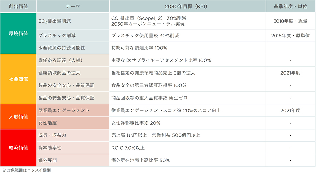Click the 2015年度・原単位 baseline cell
The height and width of the screenshot is (175, 316).
[290, 36]
